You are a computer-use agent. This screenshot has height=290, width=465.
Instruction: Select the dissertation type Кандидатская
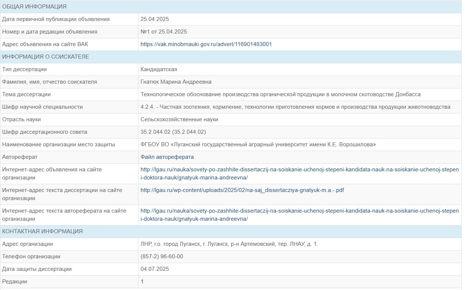[159, 69]
